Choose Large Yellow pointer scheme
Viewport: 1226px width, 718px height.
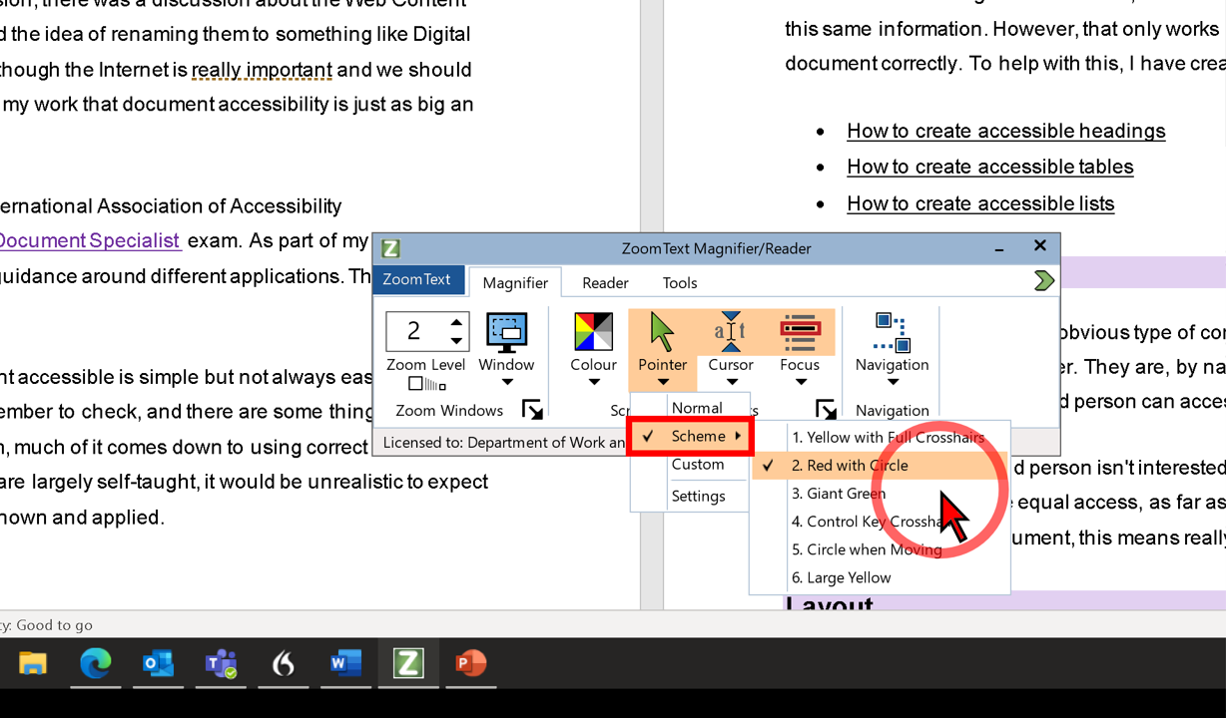(880, 576)
